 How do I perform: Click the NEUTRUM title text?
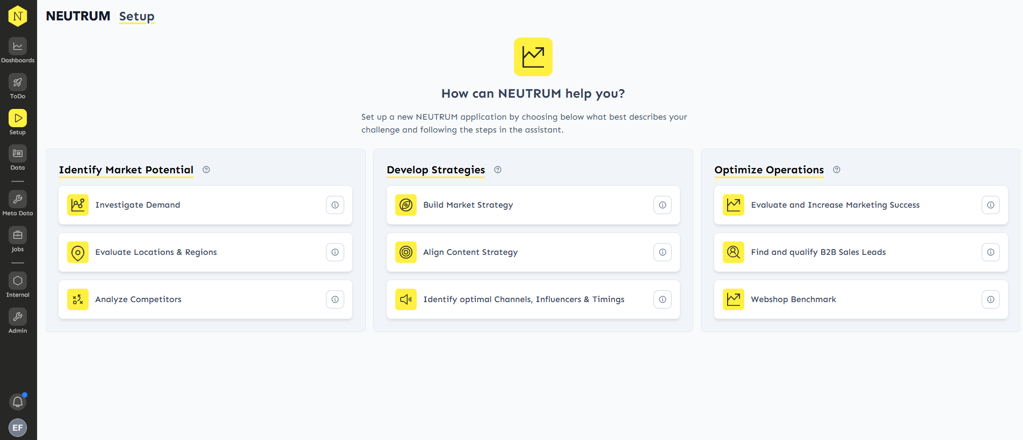(78, 16)
